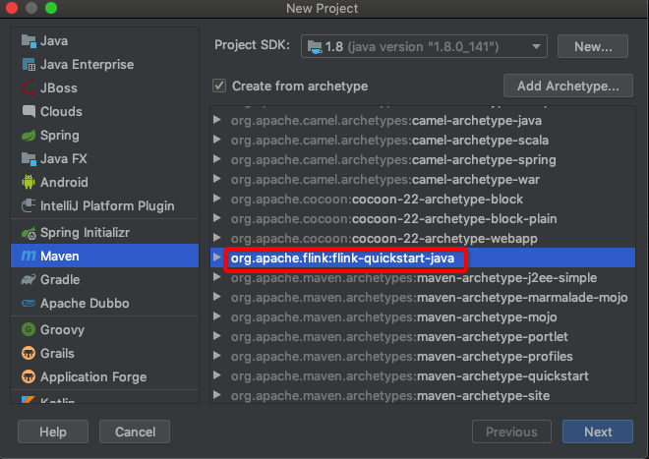Click the Gradle elephant icon
The width and height of the screenshot is (649, 459).
(29, 280)
